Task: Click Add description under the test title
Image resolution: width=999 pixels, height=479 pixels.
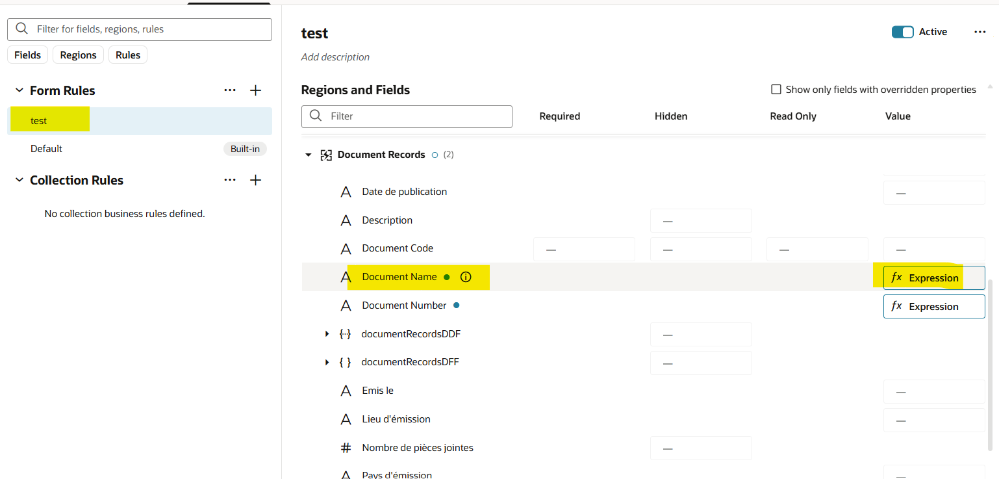Action: tap(335, 57)
